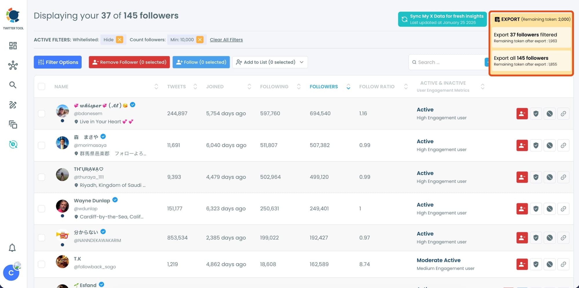The image size is (579, 288).
Task: Select the checkbox next to Wayne Dunlap
Action: (41, 209)
